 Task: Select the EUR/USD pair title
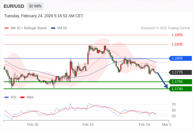click(14, 6)
